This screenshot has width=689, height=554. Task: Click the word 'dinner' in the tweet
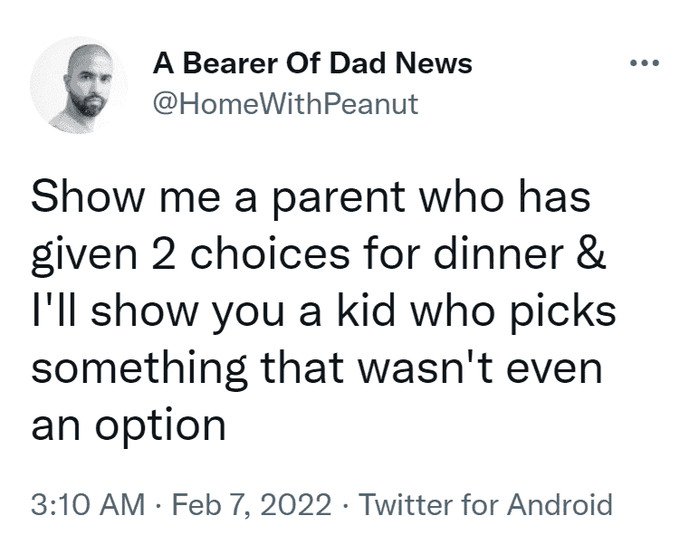click(499, 253)
